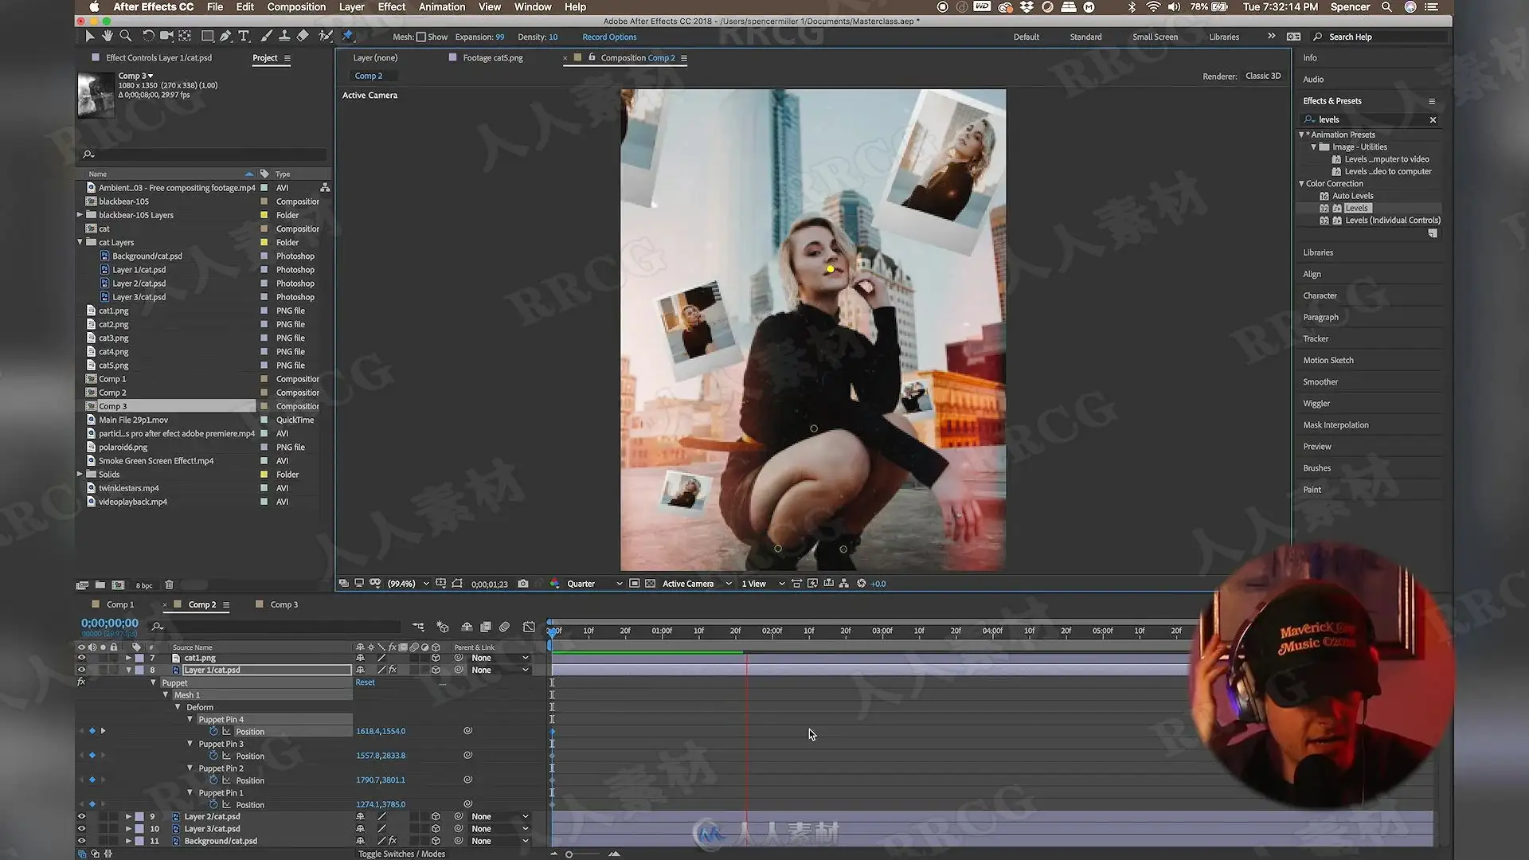The height and width of the screenshot is (860, 1529).
Task: Click Toggle Switches / Modes button
Action: (x=401, y=854)
